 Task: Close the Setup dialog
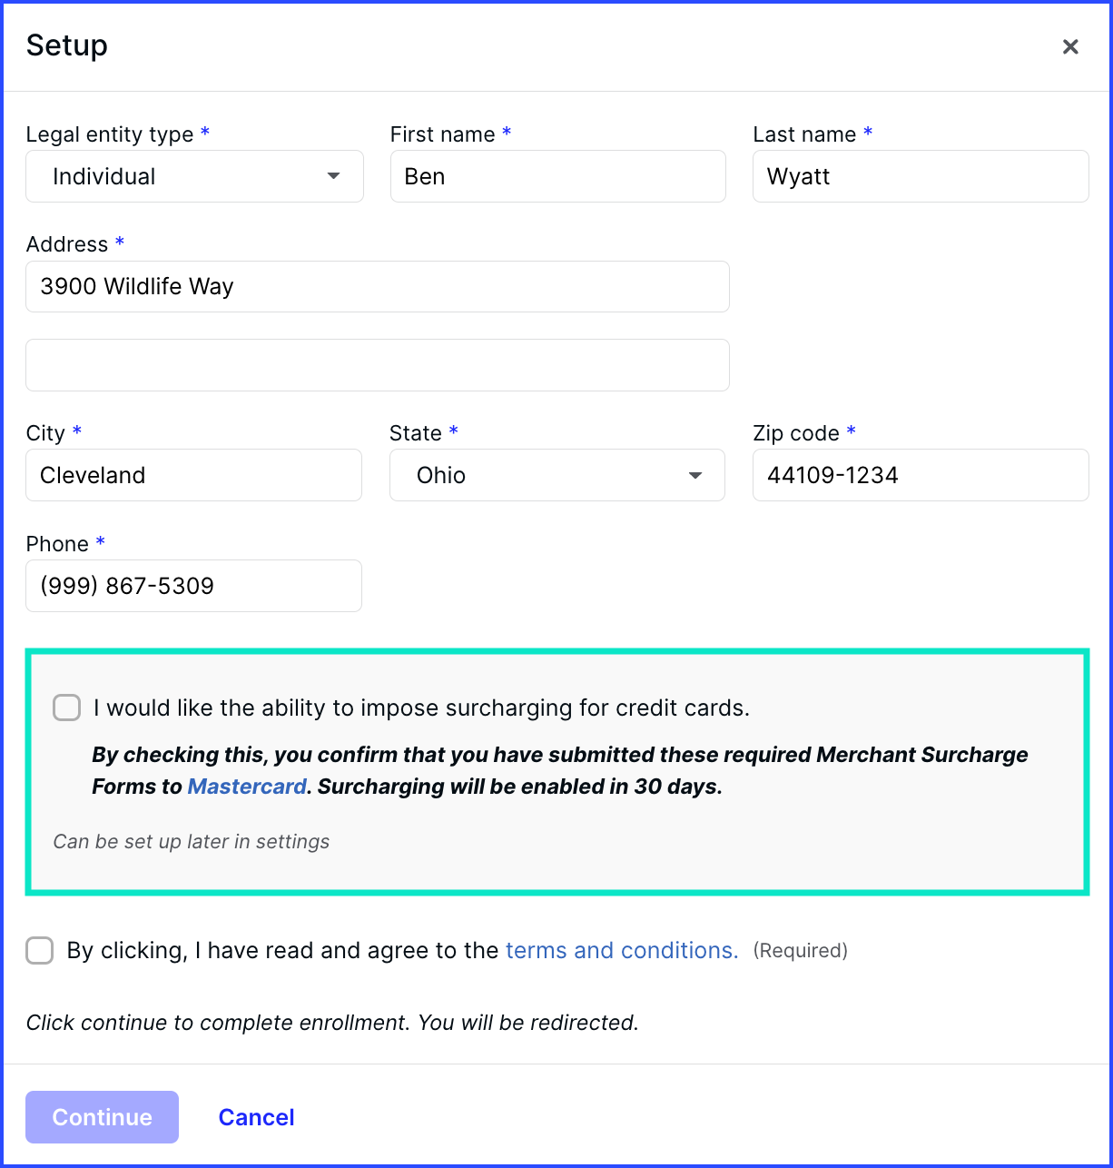[x=1070, y=46]
